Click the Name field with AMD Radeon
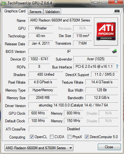 [x=60, y=20]
